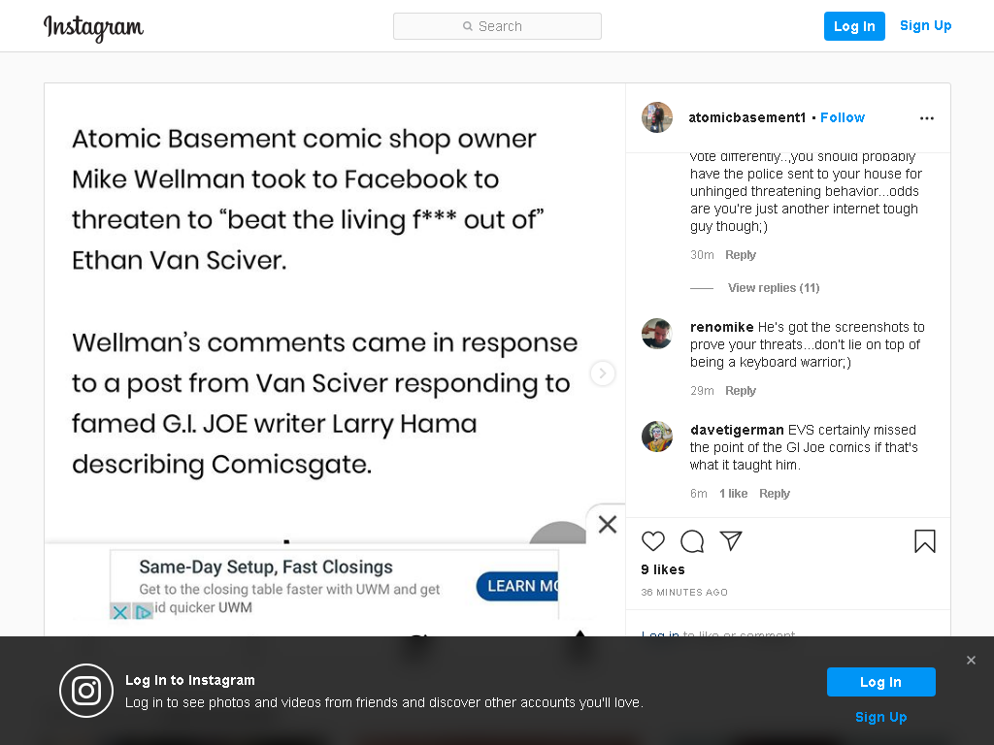Open davetigerman's profile picture
This screenshot has width=994, height=745.
tap(657, 437)
